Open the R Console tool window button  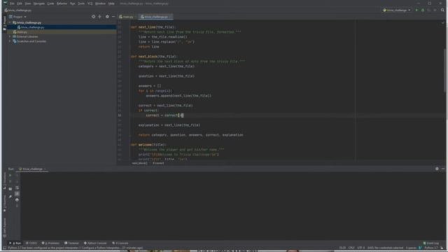coord(120,243)
